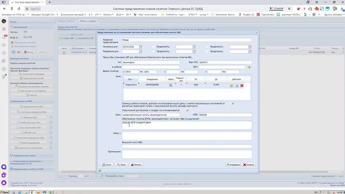The height and width of the screenshot is (194, 345).
Task: Submit the form with Отправить button
Action: pyautogui.click(x=233, y=164)
